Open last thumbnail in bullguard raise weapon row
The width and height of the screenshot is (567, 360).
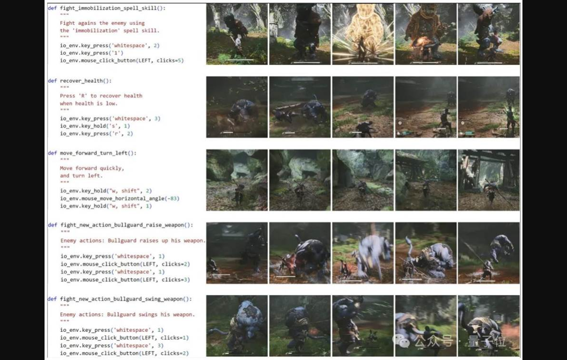488,253
